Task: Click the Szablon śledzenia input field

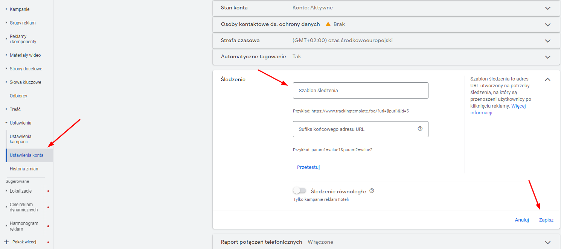Action: click(360, 91)
